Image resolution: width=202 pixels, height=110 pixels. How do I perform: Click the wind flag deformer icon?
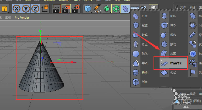tap(193, 73)
